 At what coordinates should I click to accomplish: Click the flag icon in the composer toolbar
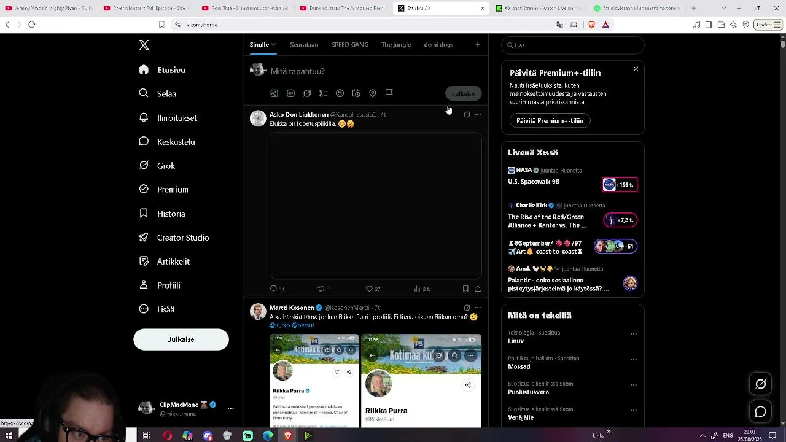coord(389,93)
